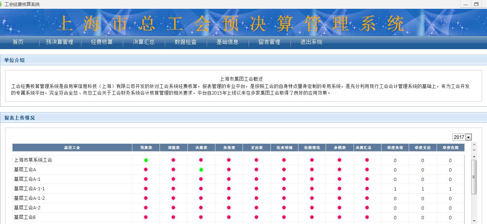Click red 收缴情况 dot for 基层工会B
This screenshot has width=487, height=224.
tap(312, 217)
